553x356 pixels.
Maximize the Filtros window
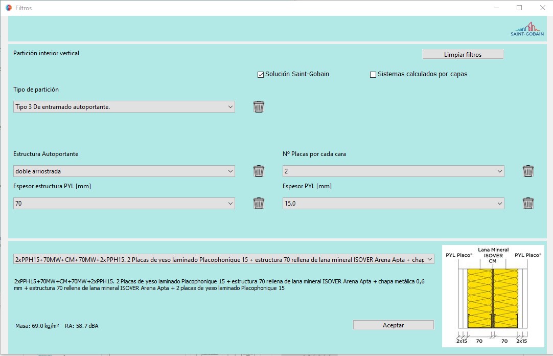pyautogui.click(x=519, y=8)
